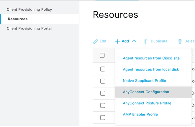Image resolution: width=195 pixels, height=127 pixels.
Task: Check the checkbox beside AnyConnect Posture Profile item
Action: coord(103,105)
